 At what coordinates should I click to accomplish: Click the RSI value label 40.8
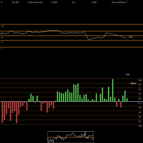[x=131, y=37]
